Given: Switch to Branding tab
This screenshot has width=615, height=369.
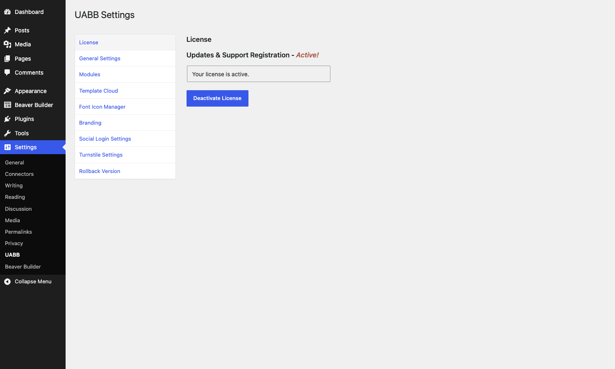Looking at the screenshot, I should [125, 123].
